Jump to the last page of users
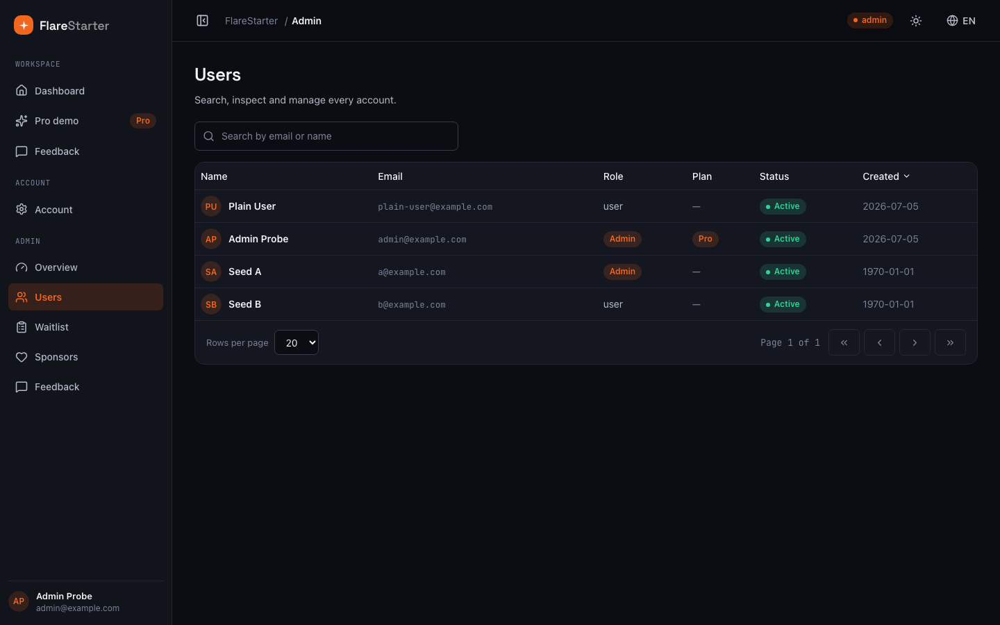Screen dimensions: 1000x625 [x=950, y=342]
